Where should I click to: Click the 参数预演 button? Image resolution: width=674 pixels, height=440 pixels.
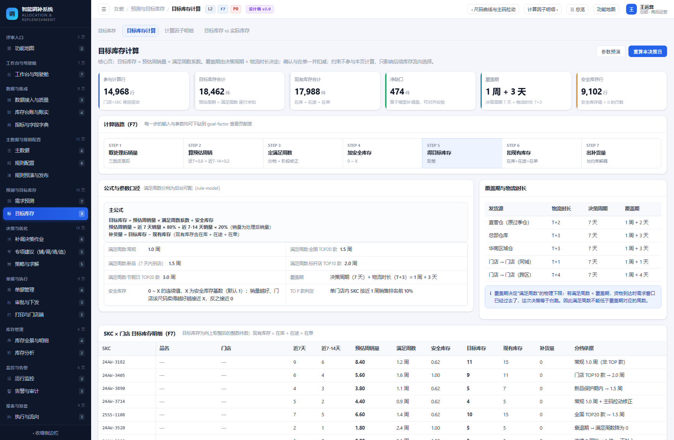[611, 52]
